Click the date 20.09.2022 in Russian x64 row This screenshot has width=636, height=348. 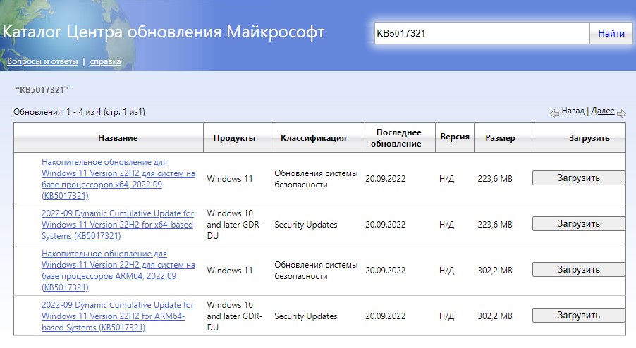coord(385,179)
